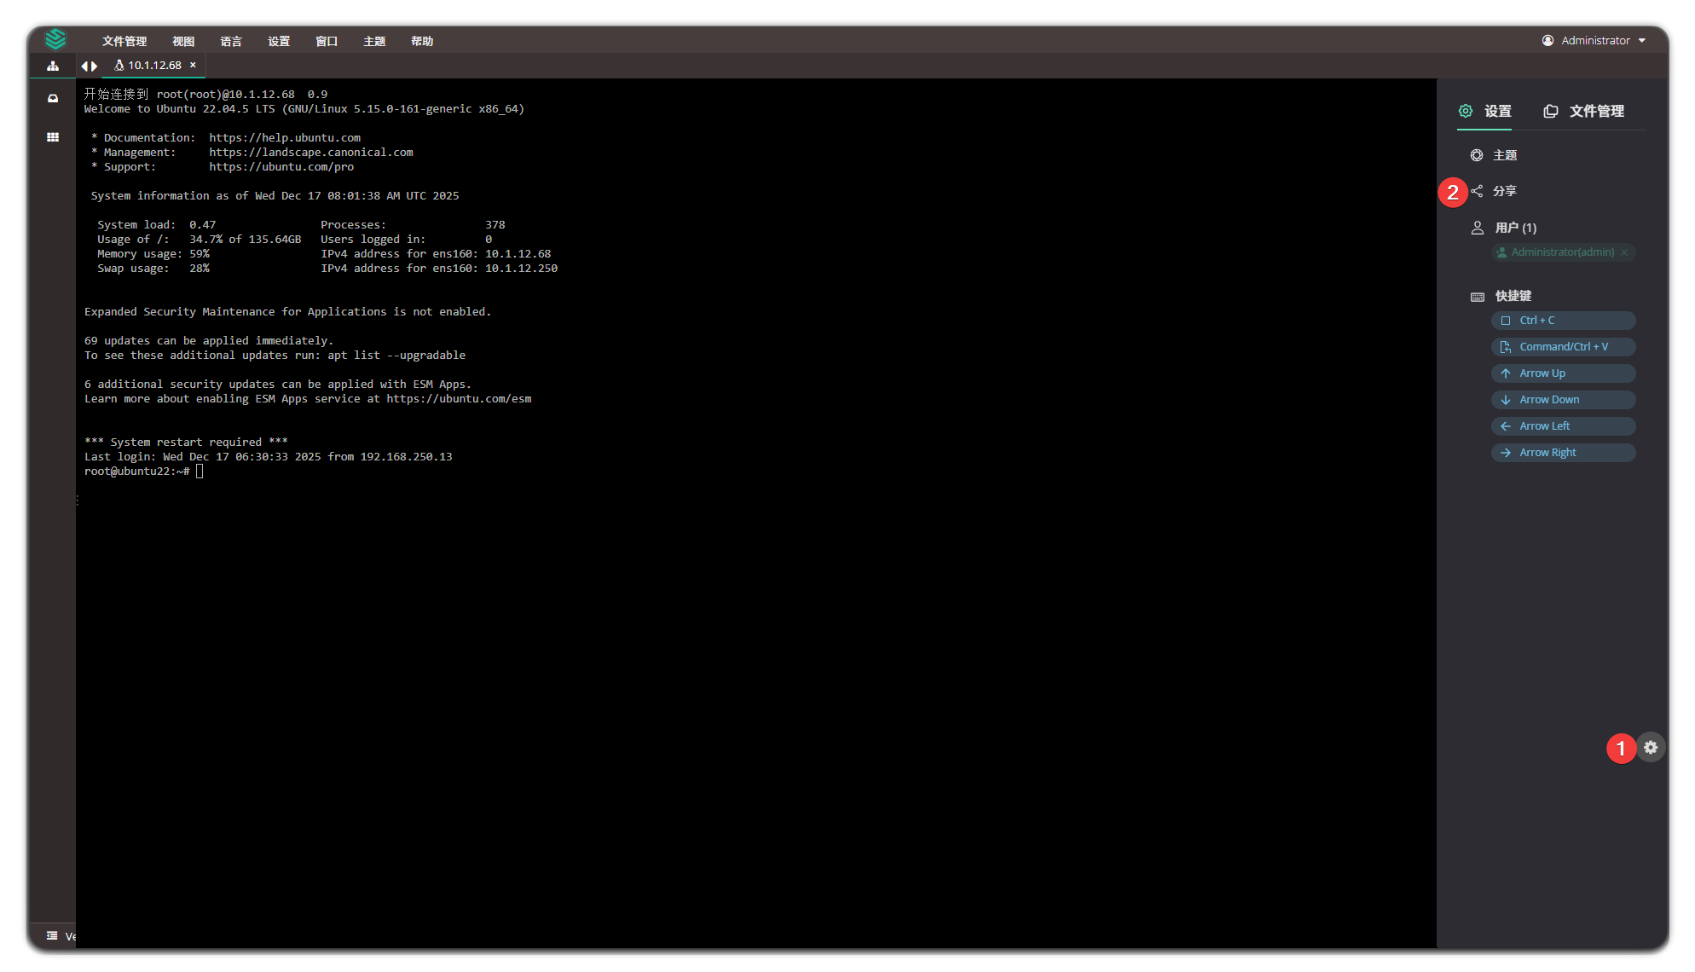The width and height of the screenshot is (1695, 972).
Task: Open the 文件管理 menu in menu bar
Action: (x=124, y=41)
